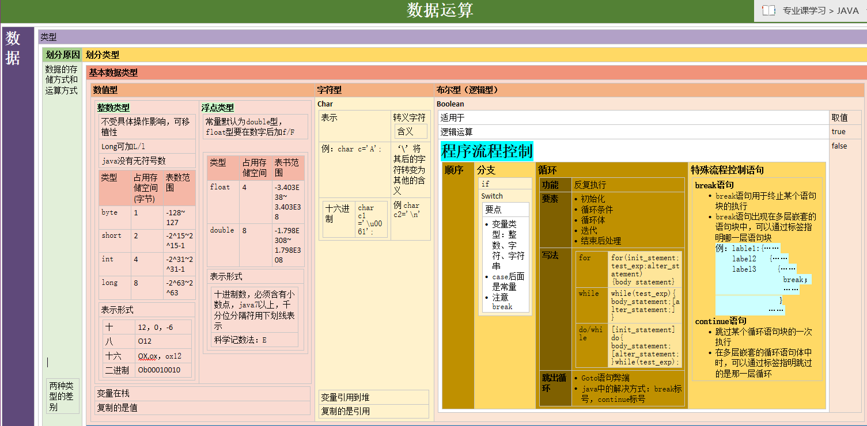The width and height of the screenshot is (867, 426).
Task: Select the purple 数据 sidebar cell
Action: click(x=18, y=227)
